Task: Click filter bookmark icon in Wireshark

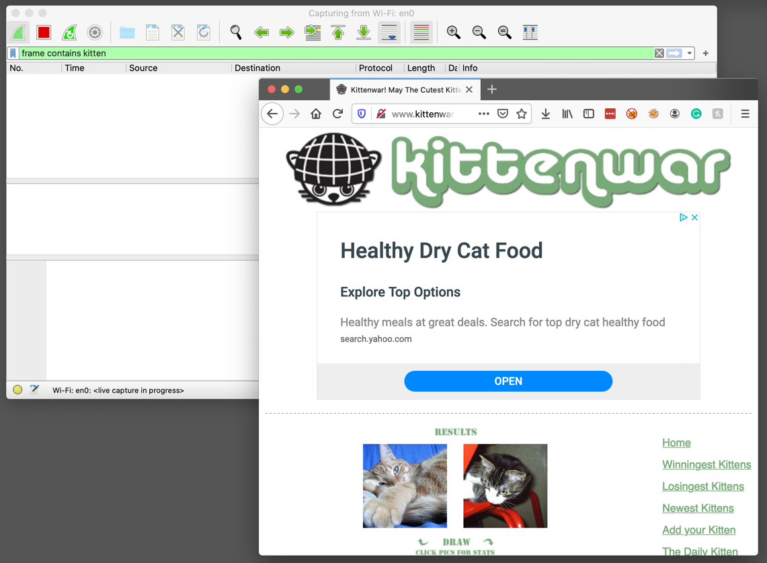Action: (13, 53)
